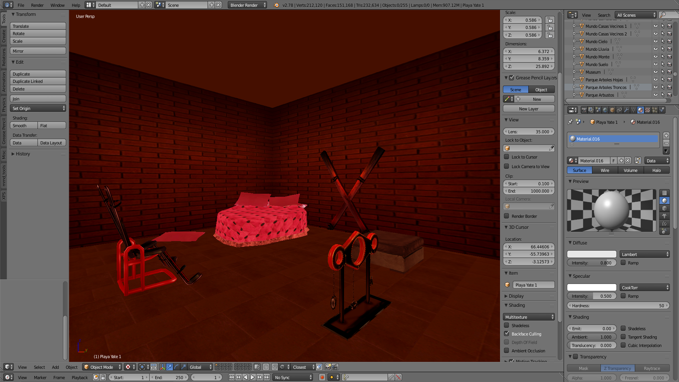Set shading to Smooth
The width and height of the screenshot is (679, 382).
24,126
